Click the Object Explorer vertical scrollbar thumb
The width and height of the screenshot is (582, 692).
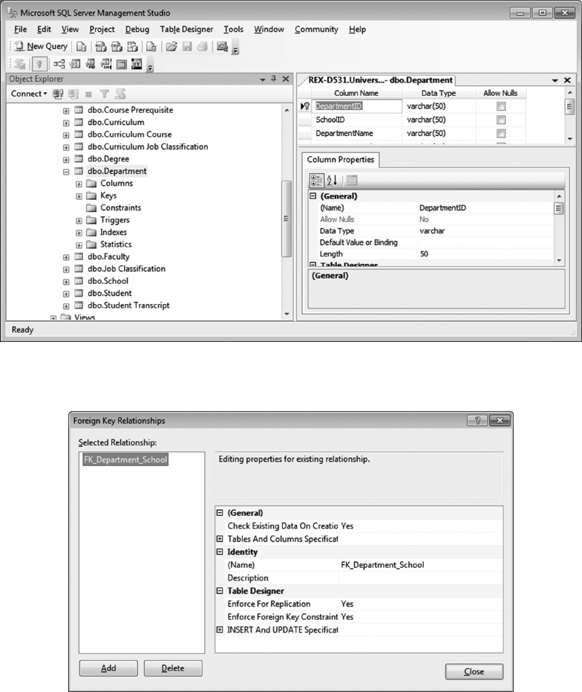[x=286, y=219]
